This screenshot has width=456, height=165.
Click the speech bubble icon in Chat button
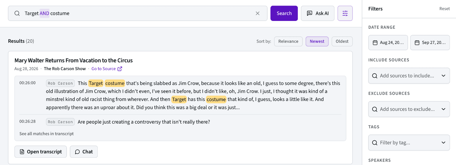77,152
